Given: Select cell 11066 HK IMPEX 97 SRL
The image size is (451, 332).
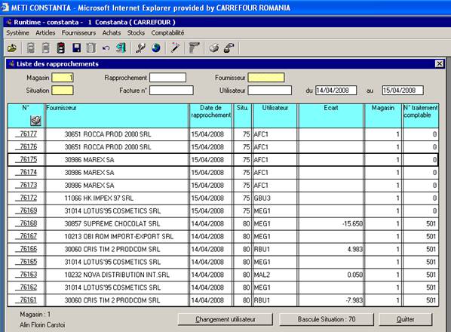Looking at the screenshot, I should tap(117, 198).
